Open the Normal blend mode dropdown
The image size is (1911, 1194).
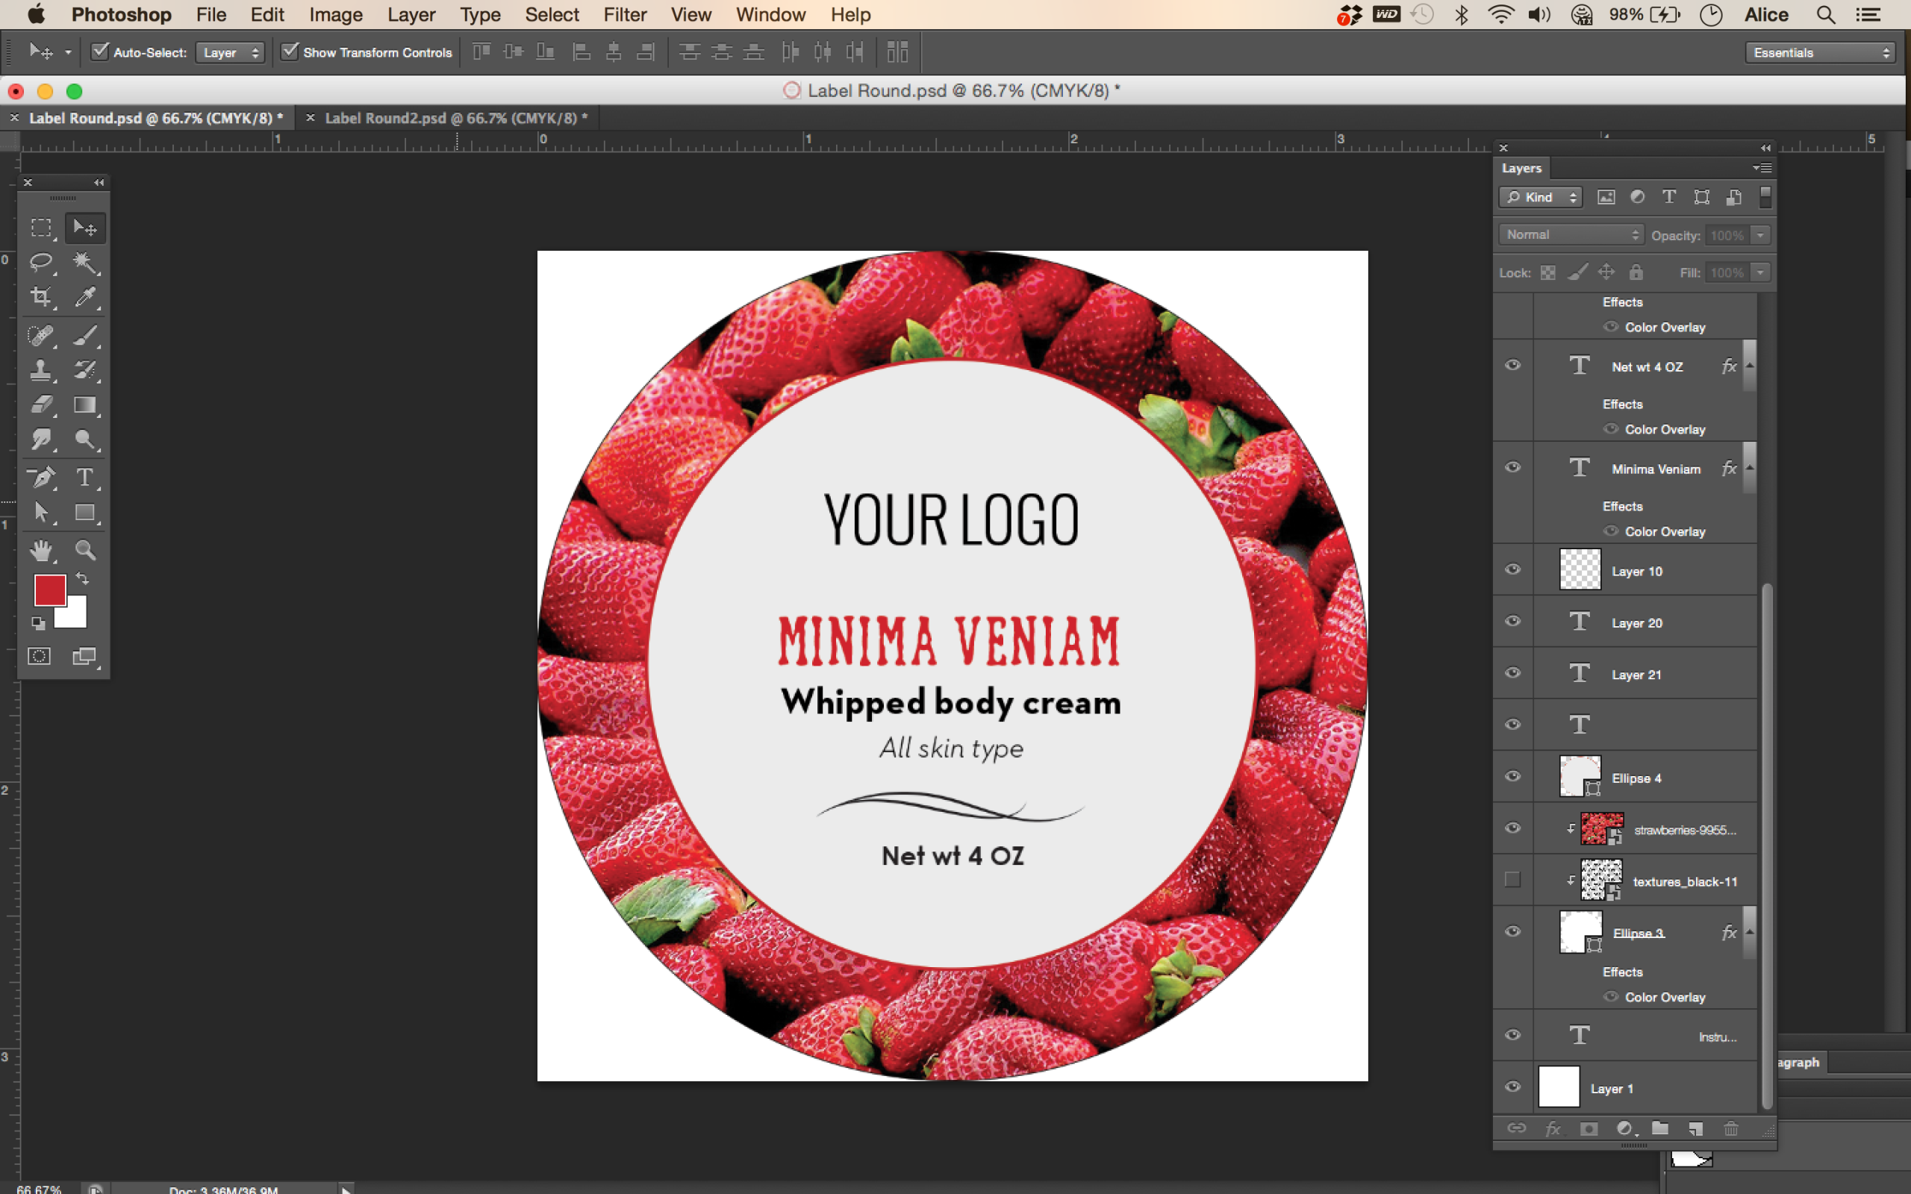[x=1571, y=234]
